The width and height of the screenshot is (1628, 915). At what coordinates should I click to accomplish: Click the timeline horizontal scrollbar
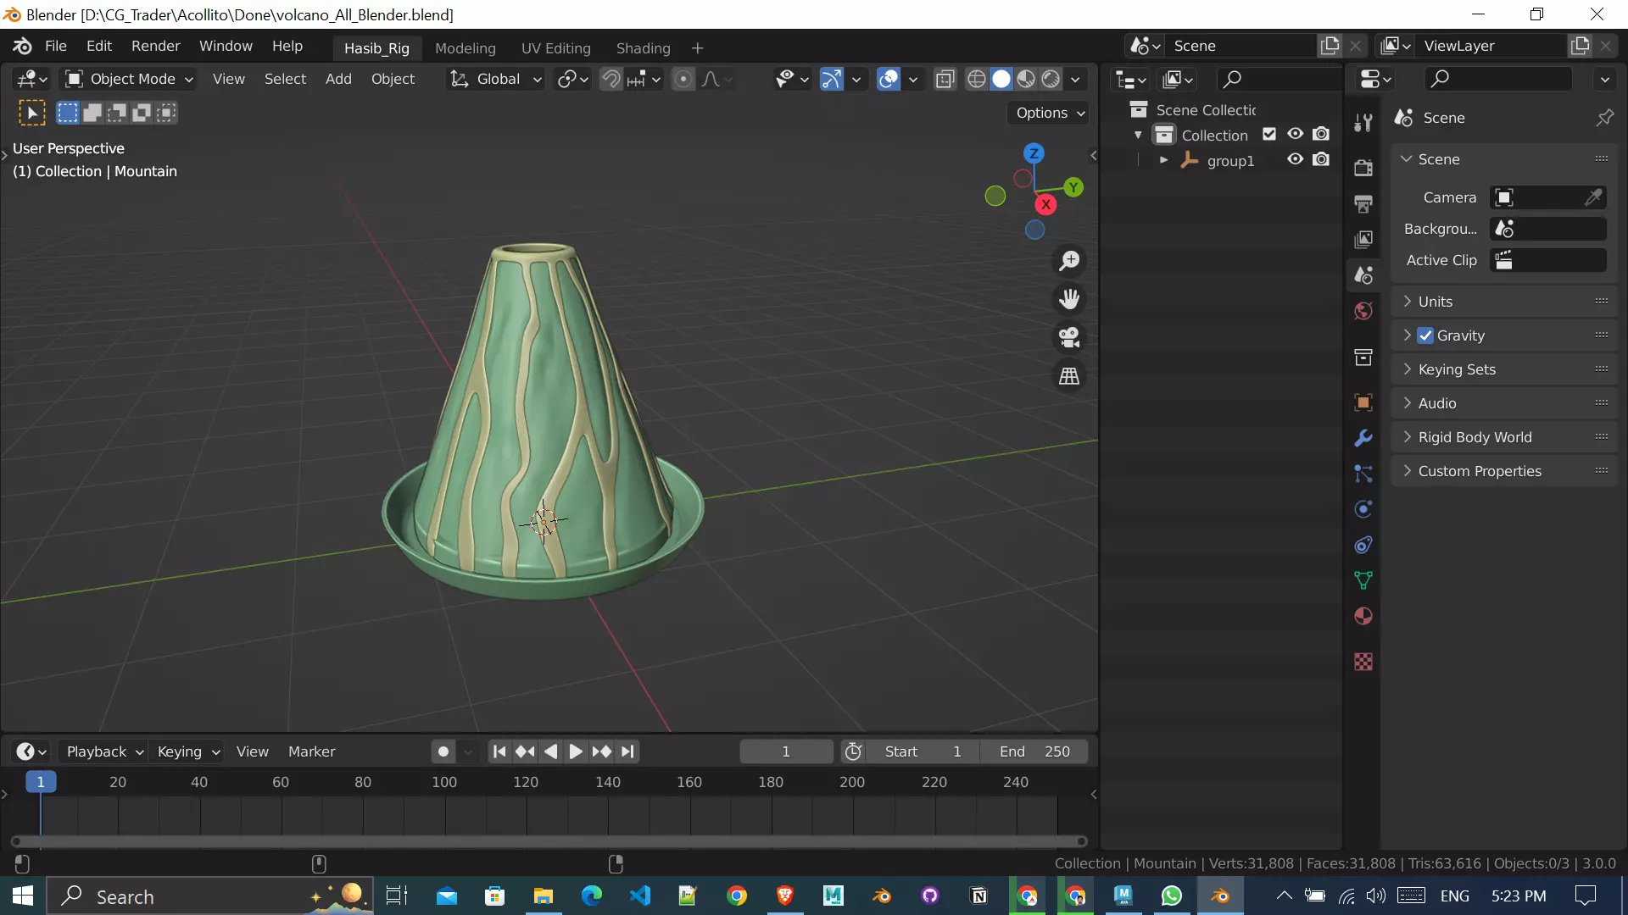point(549,841)
